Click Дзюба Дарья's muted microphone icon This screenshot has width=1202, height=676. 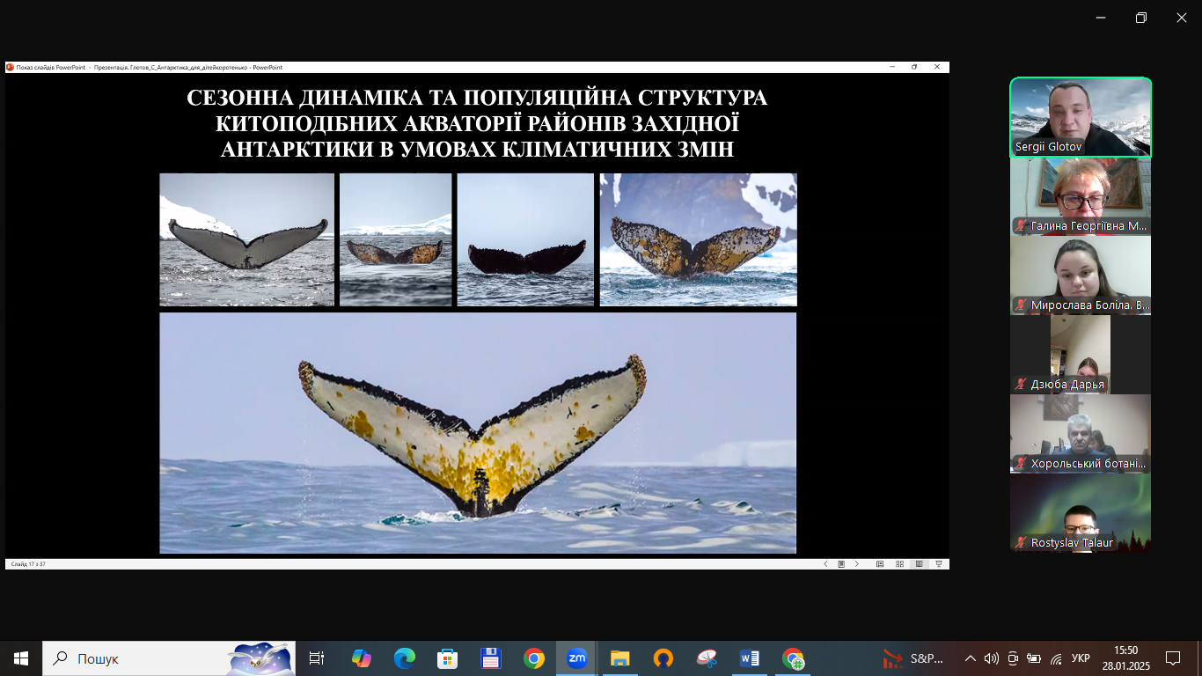[x=1021, y=385]
